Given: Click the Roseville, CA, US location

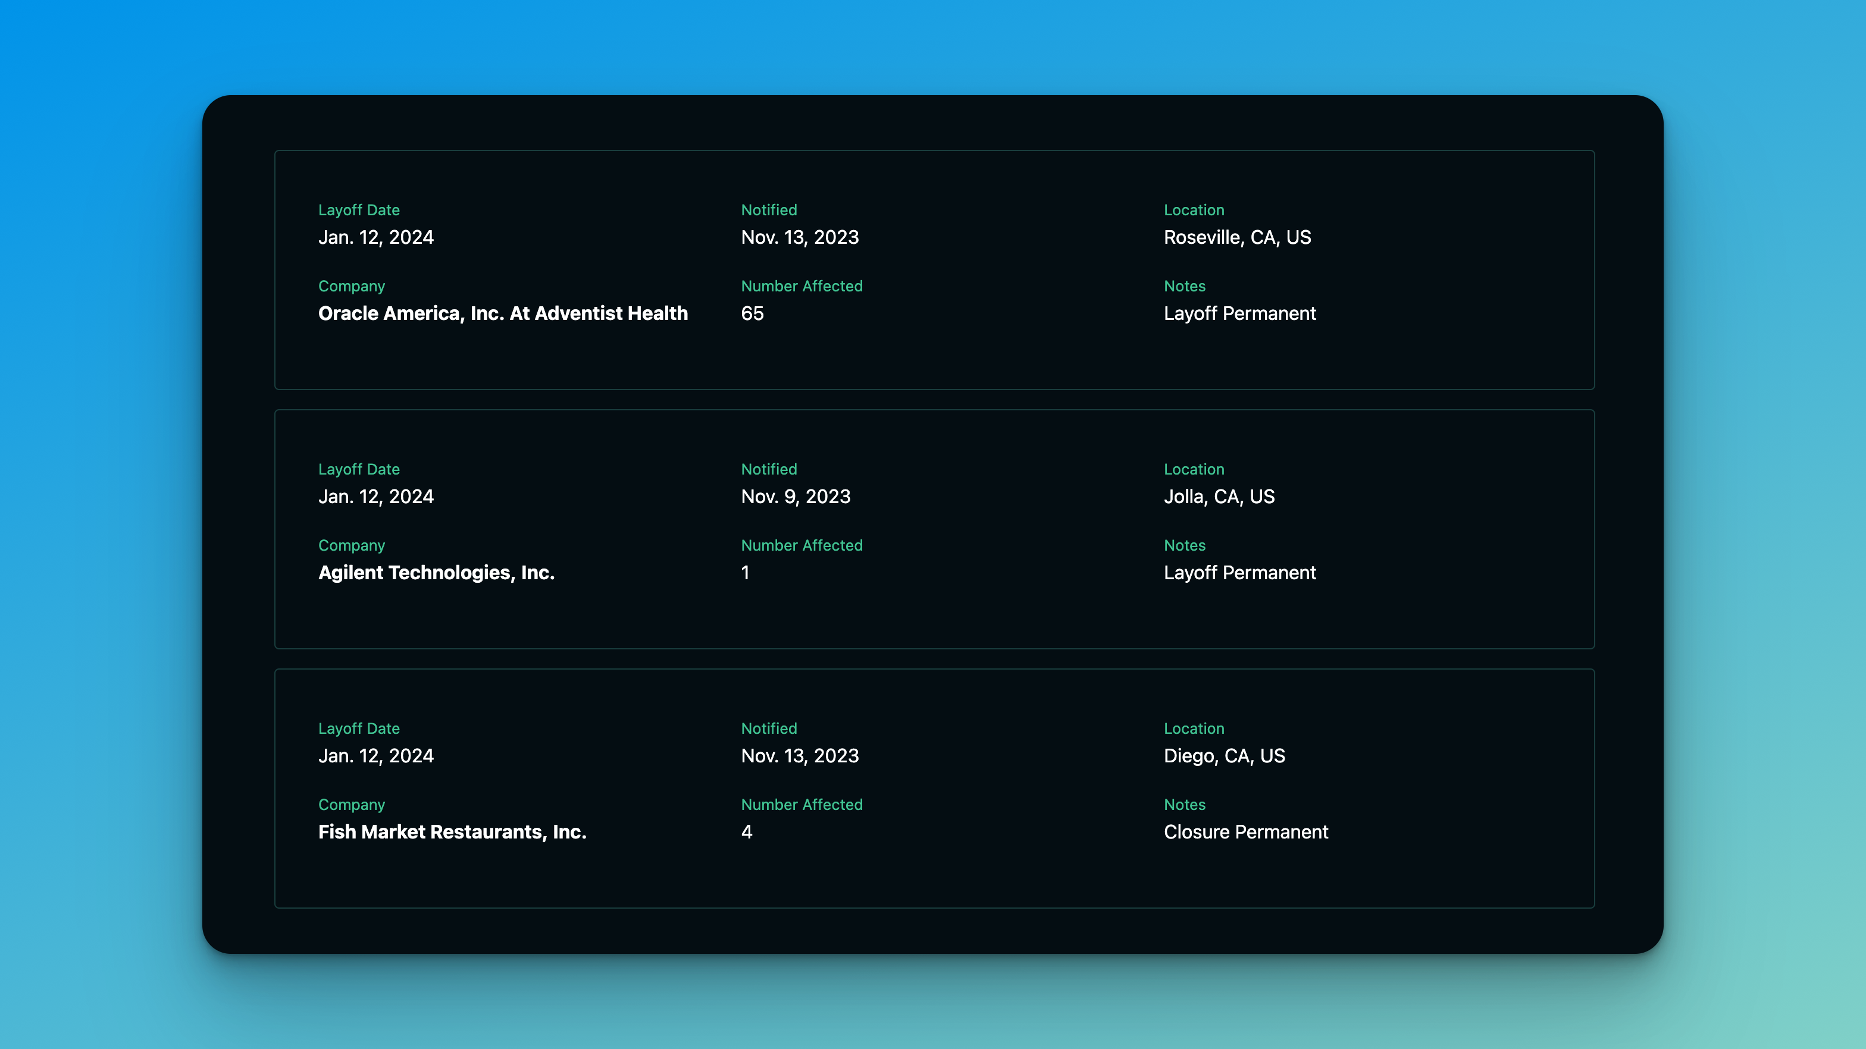Looking at the screenshot, I should pyautogui.click(x=1237, y=237).
